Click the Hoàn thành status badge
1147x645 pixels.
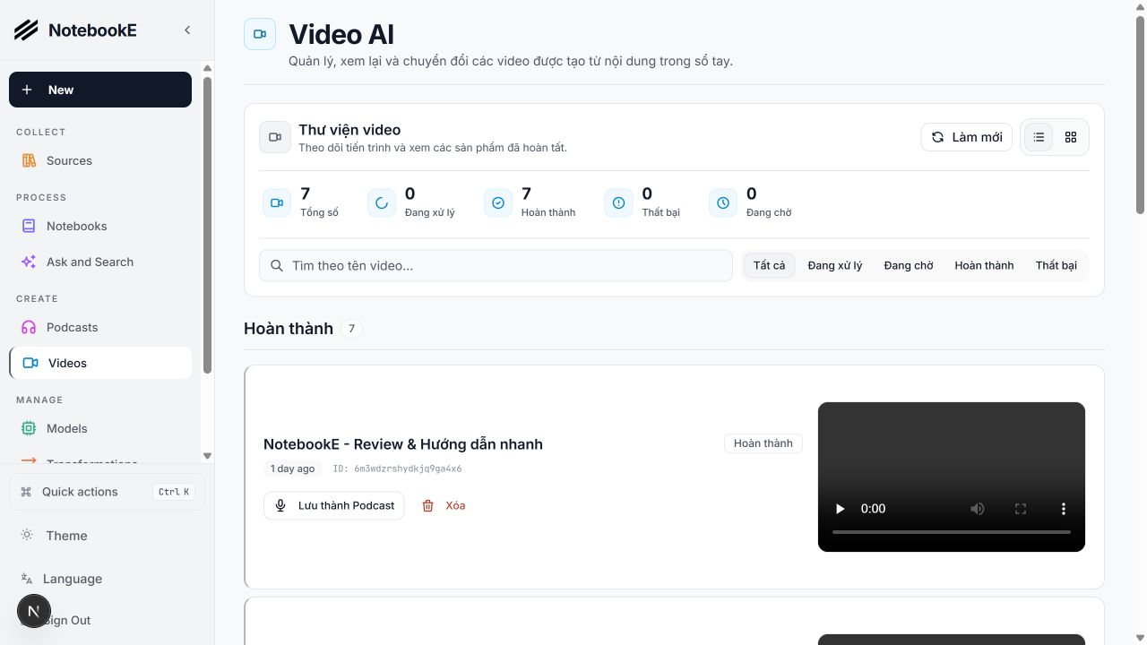[x=763, y=443]
